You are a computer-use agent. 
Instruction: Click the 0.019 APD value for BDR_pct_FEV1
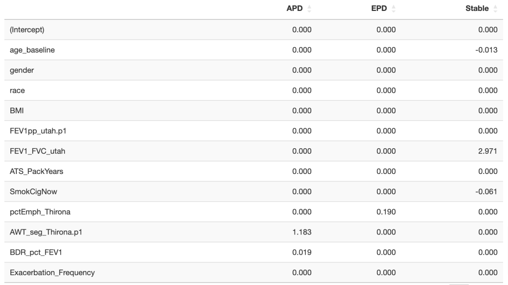[x=302, y=252]
